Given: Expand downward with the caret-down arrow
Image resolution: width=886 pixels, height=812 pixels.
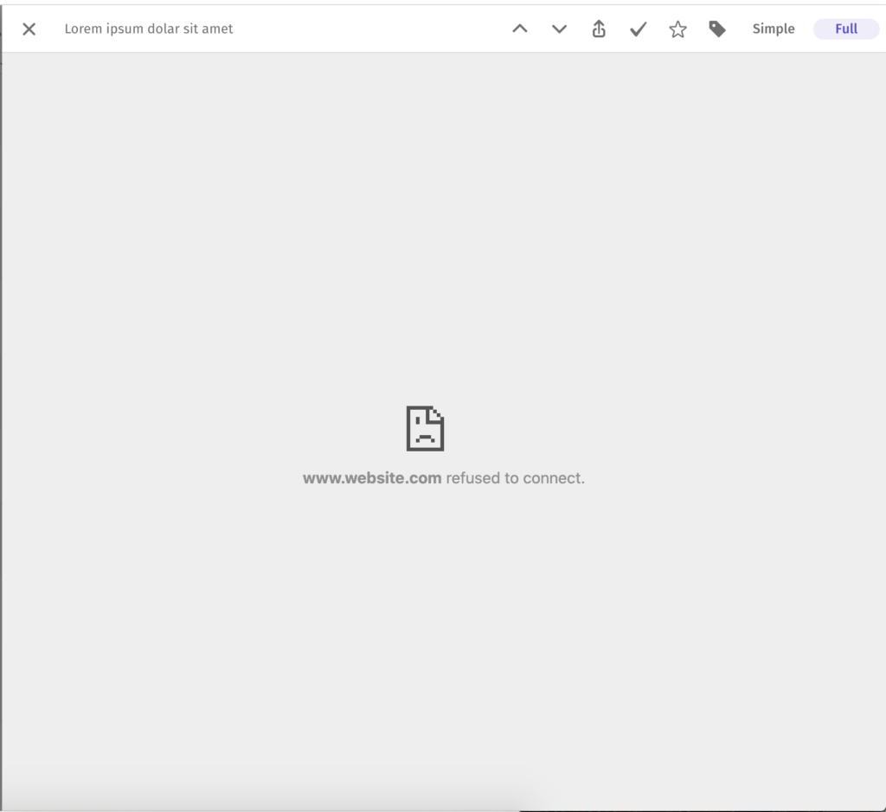Looking at the screenshot, I should 559,29.
